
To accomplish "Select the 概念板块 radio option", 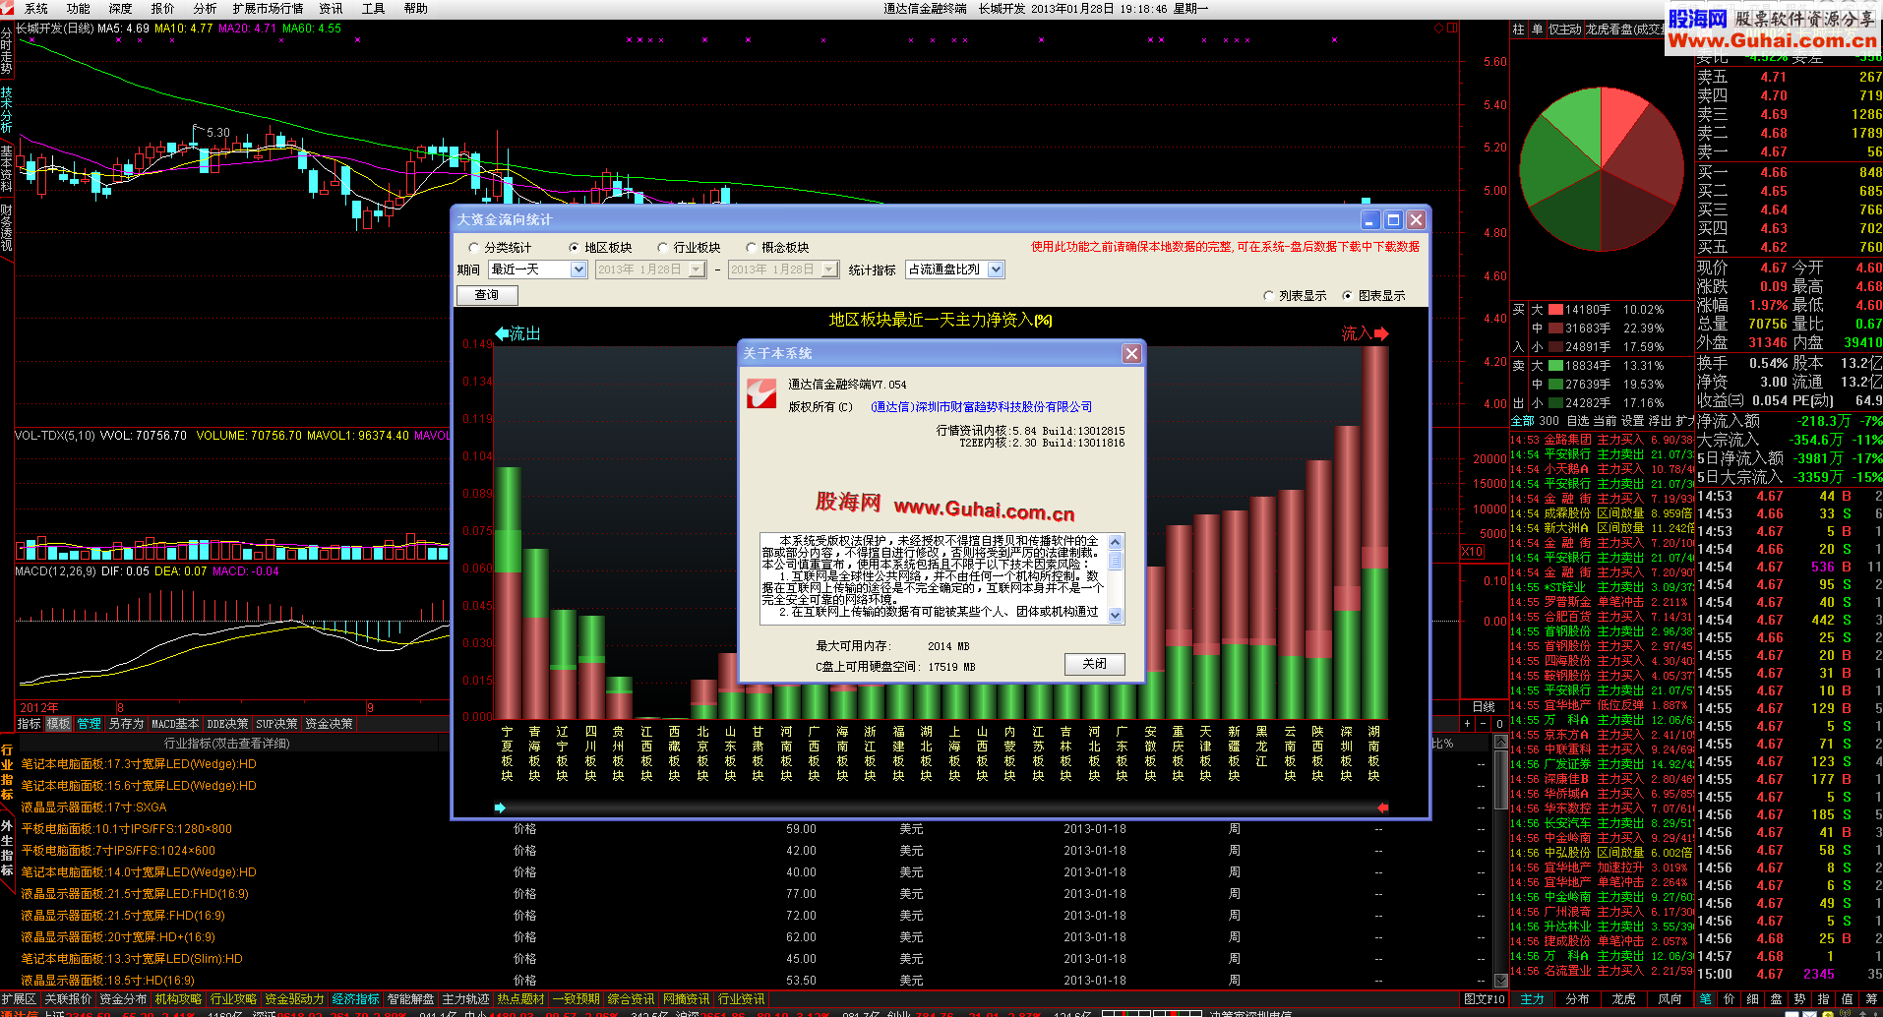I will pyautogui.click(x=752, y=248).
